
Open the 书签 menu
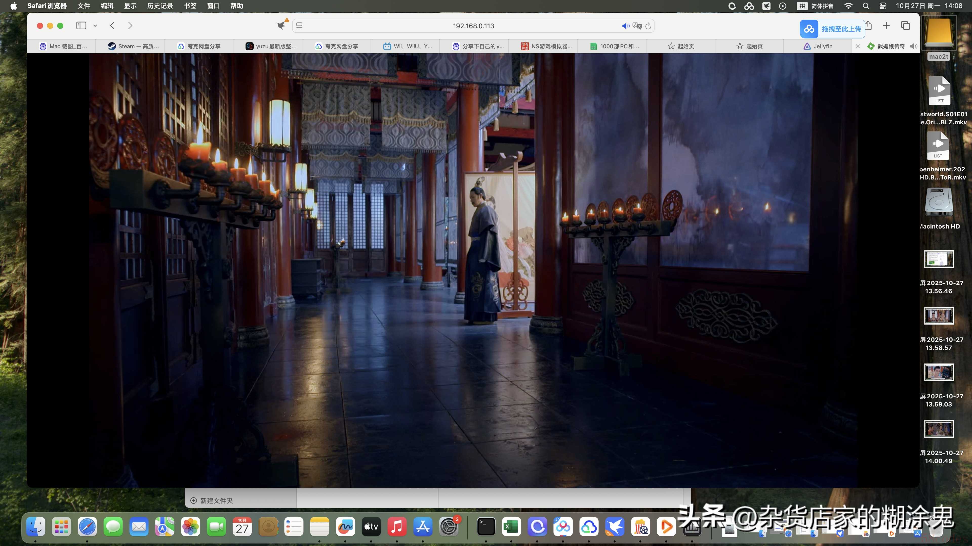[190, 6]
